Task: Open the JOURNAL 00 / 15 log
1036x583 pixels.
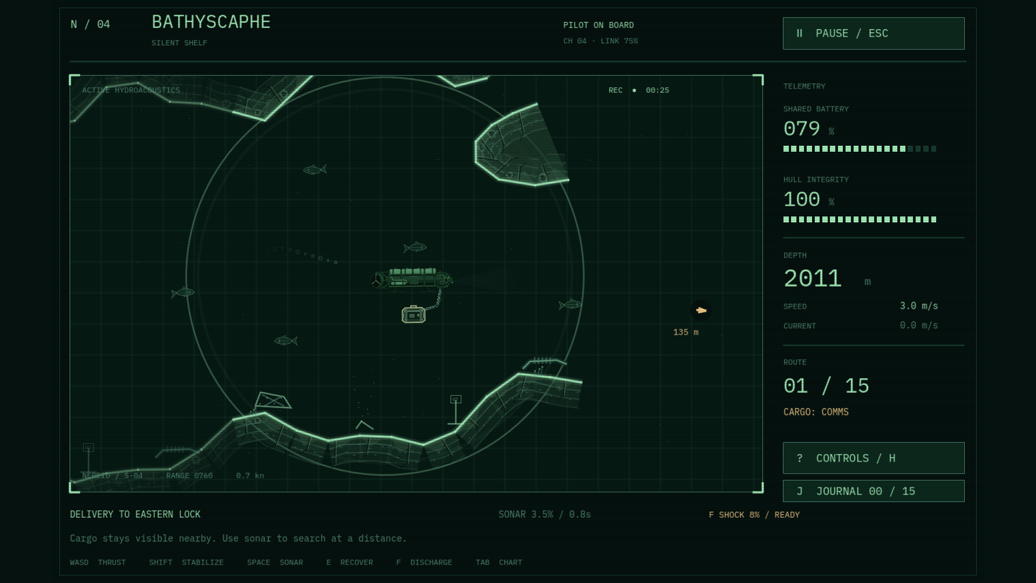Action: tap(874, 491)
